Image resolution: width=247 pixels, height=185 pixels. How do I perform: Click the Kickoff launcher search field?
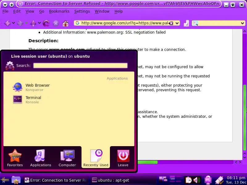80,66
